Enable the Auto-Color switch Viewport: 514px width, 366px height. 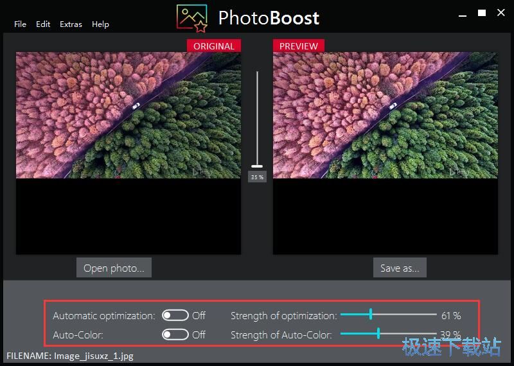[x=175, y=335]
